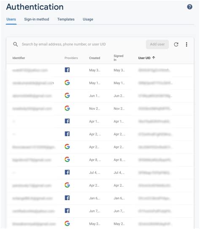The height and width of the screenshot is (229, 200).
Task: Open the Templates tab
Action: [x=66, y=19]
